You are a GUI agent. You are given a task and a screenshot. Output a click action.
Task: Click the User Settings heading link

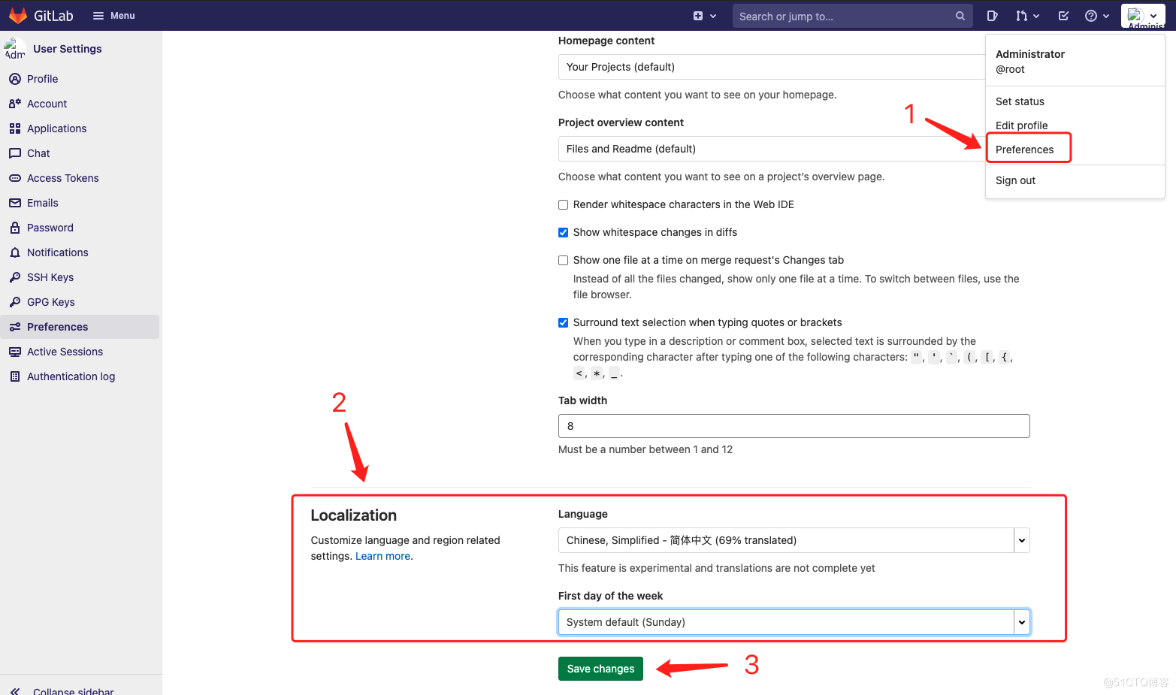68,49
